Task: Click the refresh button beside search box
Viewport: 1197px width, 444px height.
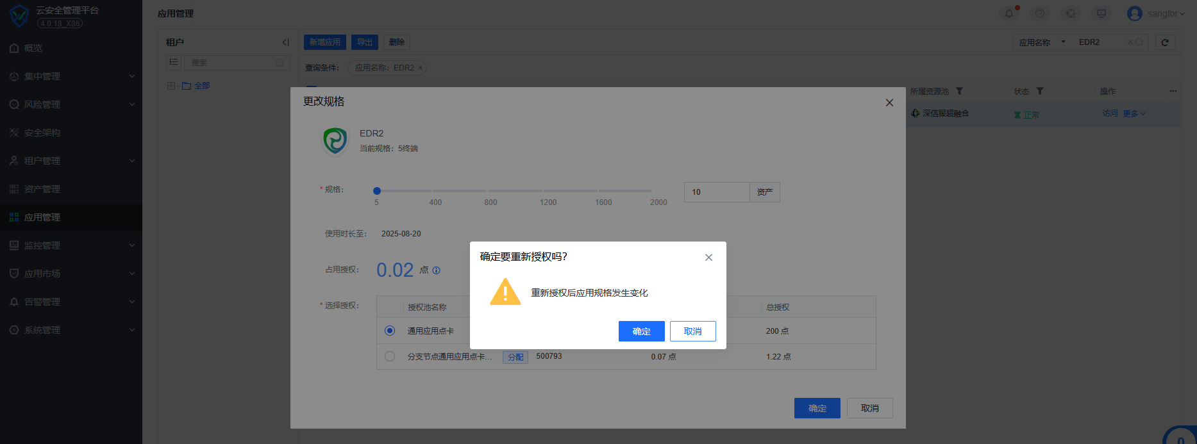Action: pos(1165,42)
